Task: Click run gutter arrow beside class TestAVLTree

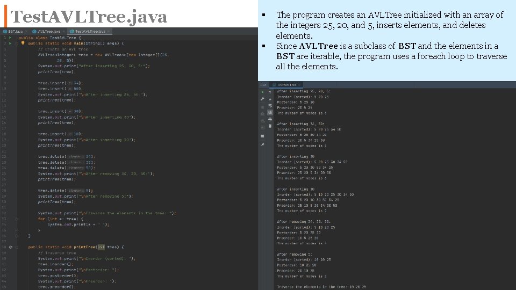Action: [10, 38]
